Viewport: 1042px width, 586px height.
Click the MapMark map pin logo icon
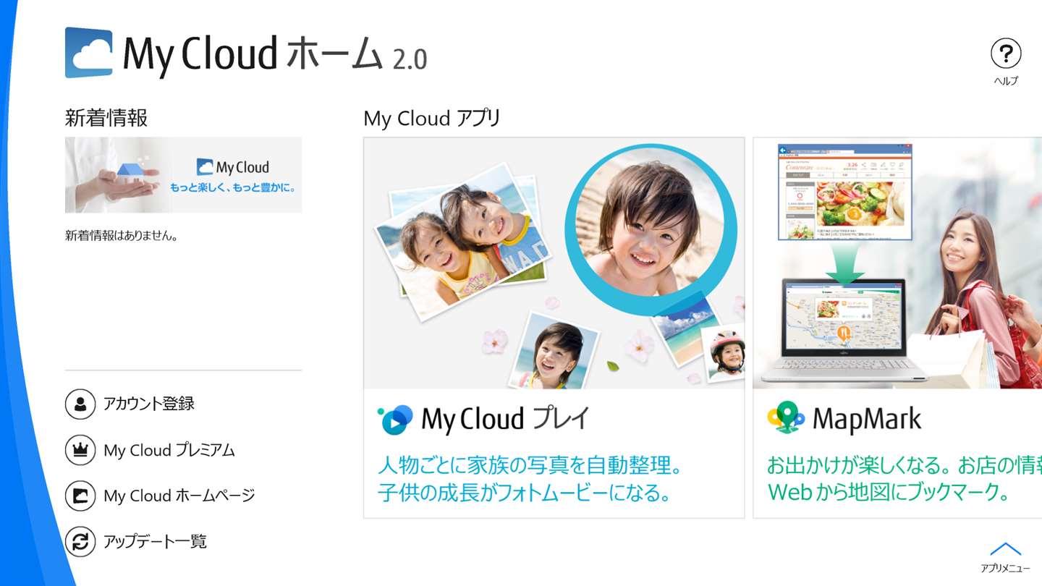786,418
